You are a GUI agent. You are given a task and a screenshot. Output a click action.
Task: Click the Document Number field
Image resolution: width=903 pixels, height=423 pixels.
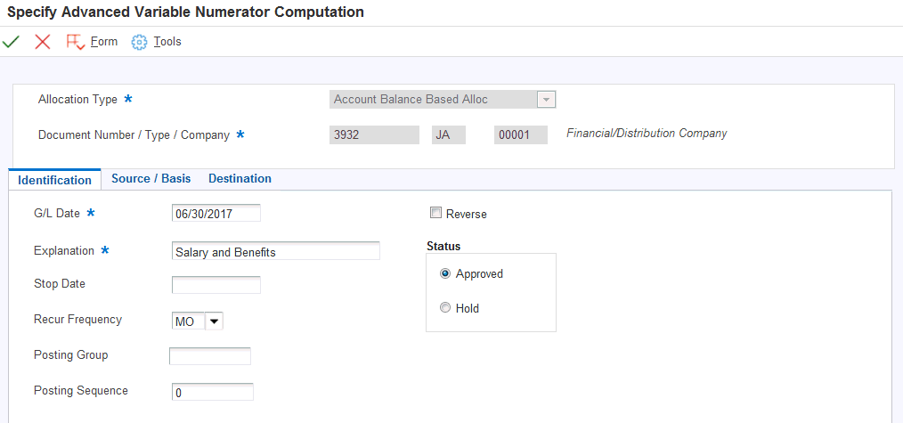373,134
